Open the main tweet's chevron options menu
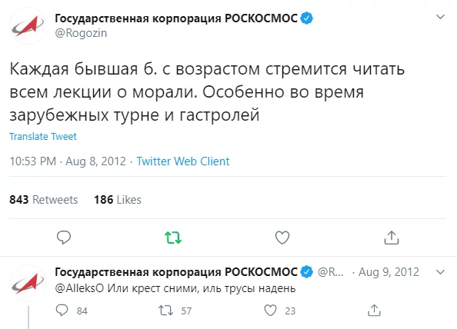 coord(440,17)
